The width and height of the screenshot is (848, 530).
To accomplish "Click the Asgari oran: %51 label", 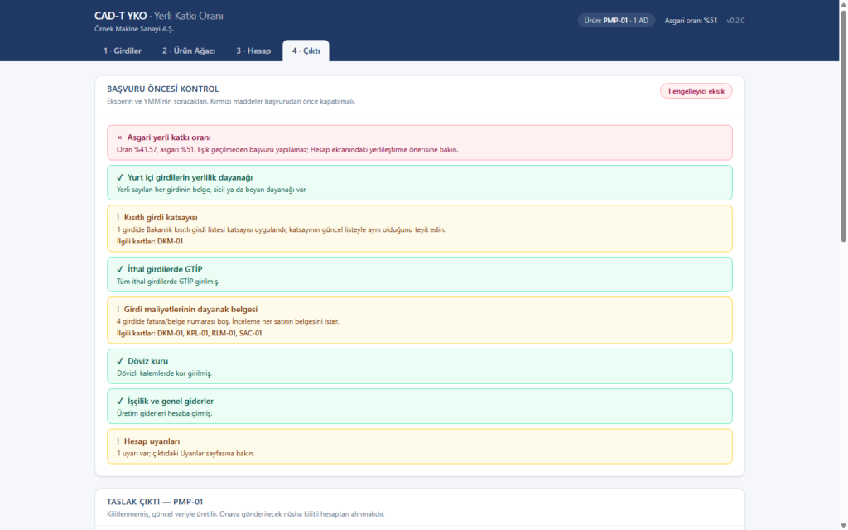I will 691,21.
